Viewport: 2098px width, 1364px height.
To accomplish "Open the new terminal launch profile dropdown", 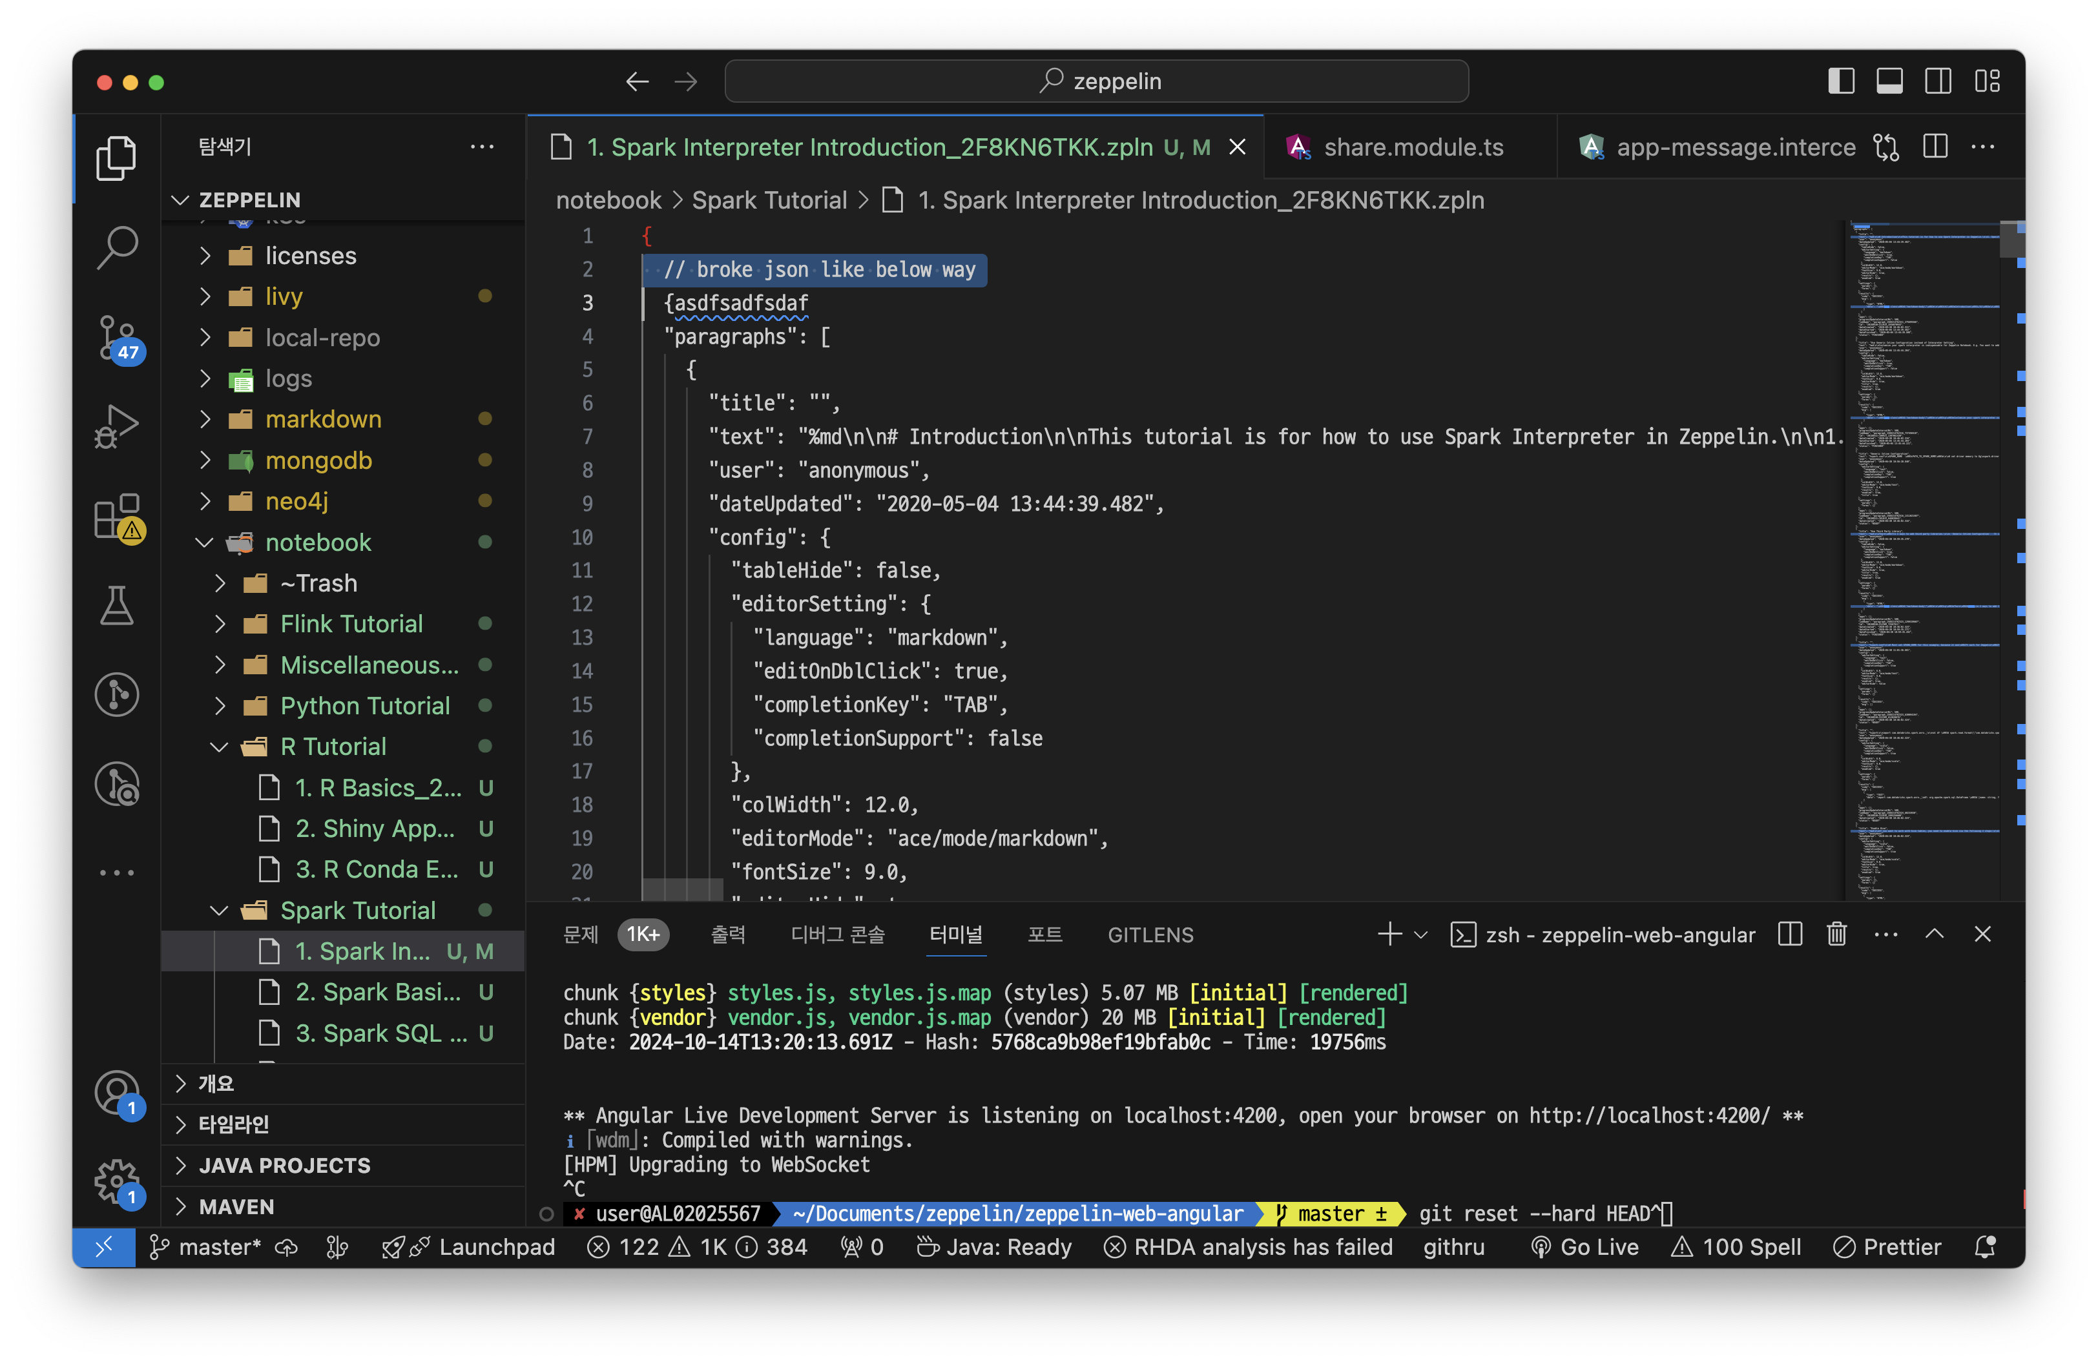I will [x=1421, y=934].
